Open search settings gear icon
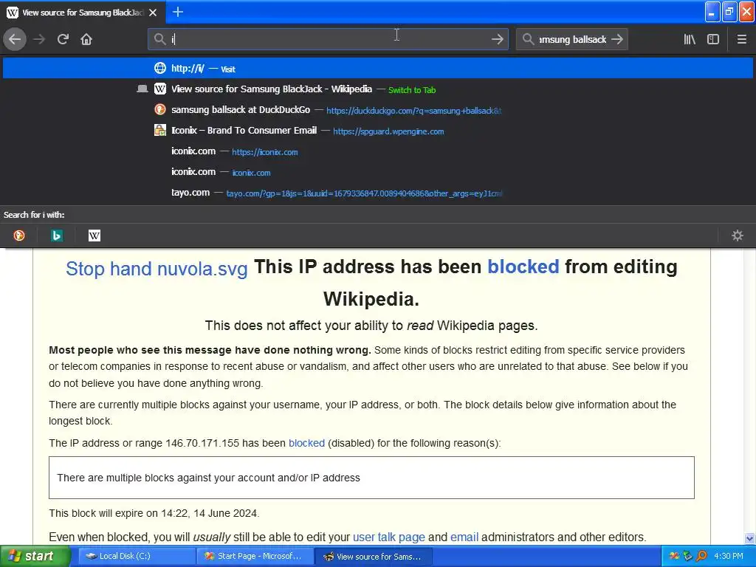This screenshot has width=756, height=567. (x=738, y=236)
